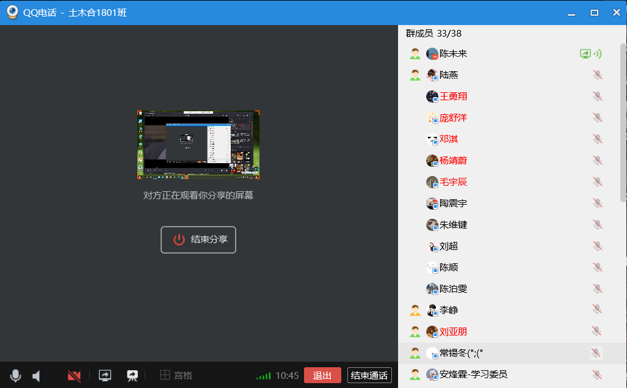Toggle muted microphone for 陆燕
Screen dimensions: 627x388
click(x=597, y=75)
